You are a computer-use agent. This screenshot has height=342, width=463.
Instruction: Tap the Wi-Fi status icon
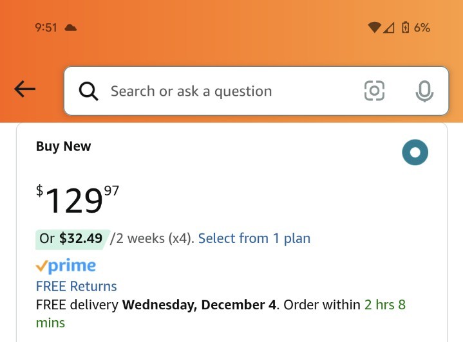[374, 28]
